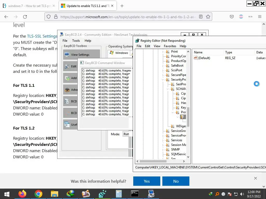Click EasyBCD View Settings button
The image size is (266, 199).
81,54
